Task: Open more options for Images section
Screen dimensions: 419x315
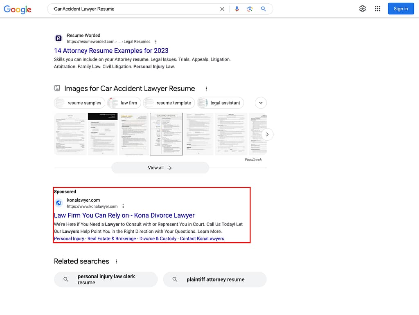Action: (206, 89)
